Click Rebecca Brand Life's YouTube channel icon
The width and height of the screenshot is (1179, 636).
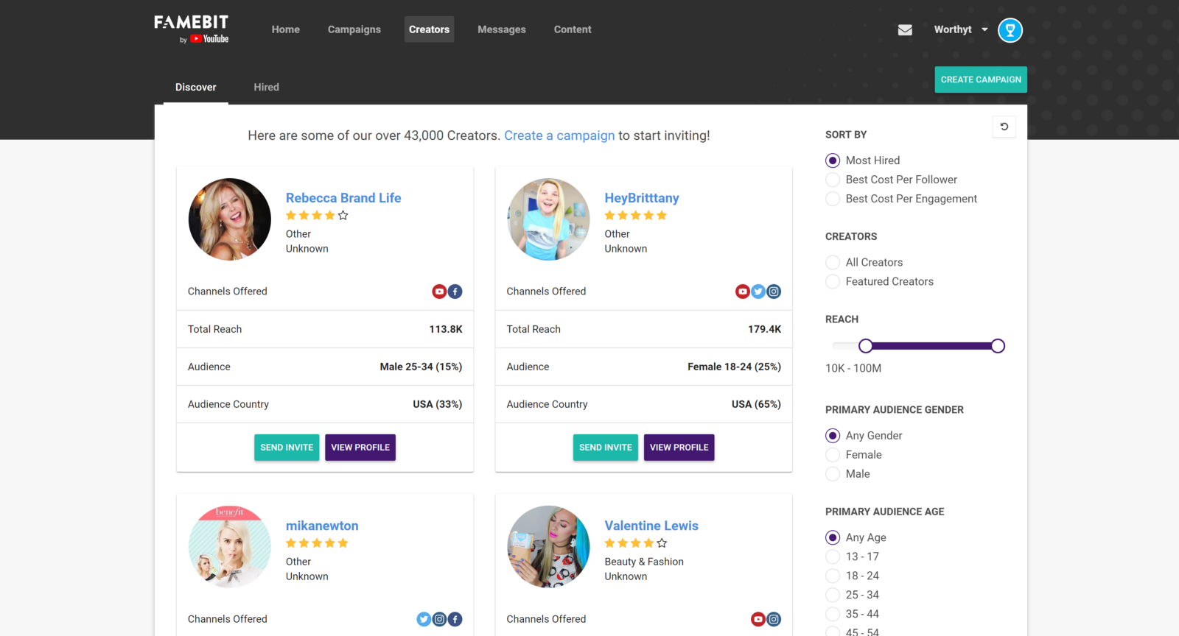(439, 291)
